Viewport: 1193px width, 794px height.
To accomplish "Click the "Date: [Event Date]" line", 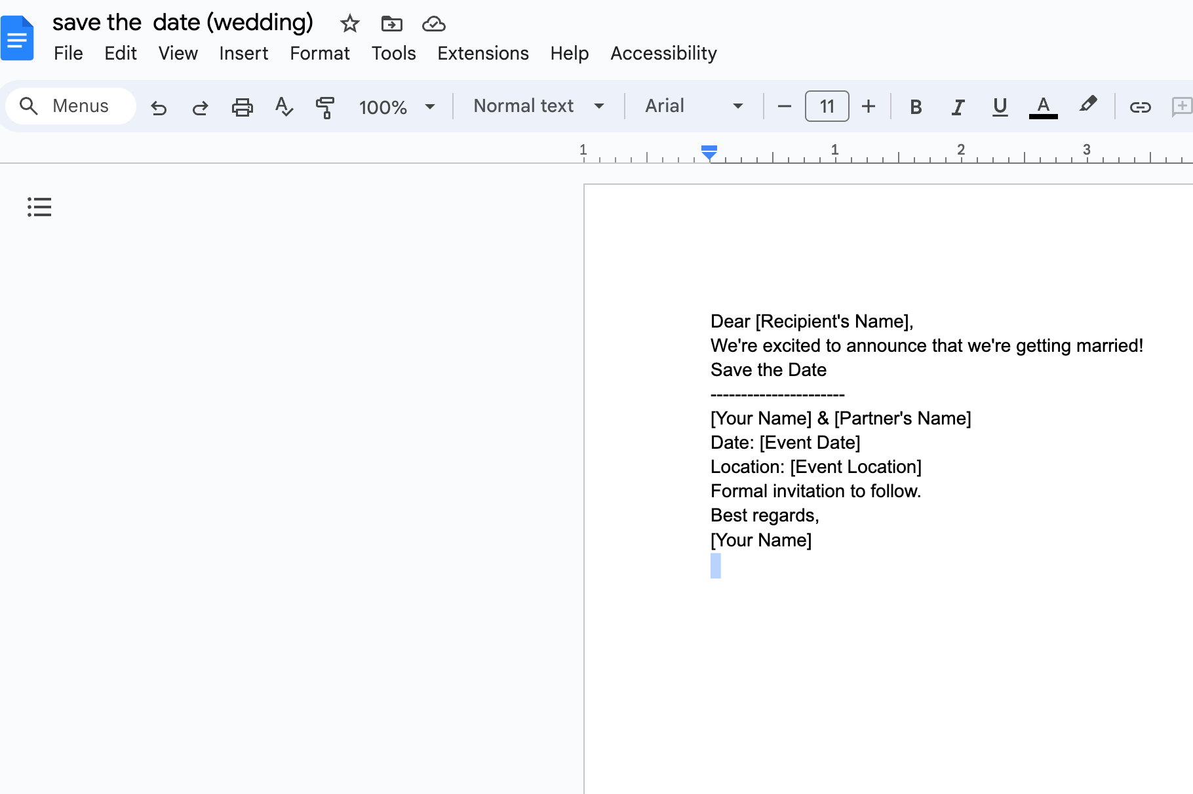I will click(785, 443).
